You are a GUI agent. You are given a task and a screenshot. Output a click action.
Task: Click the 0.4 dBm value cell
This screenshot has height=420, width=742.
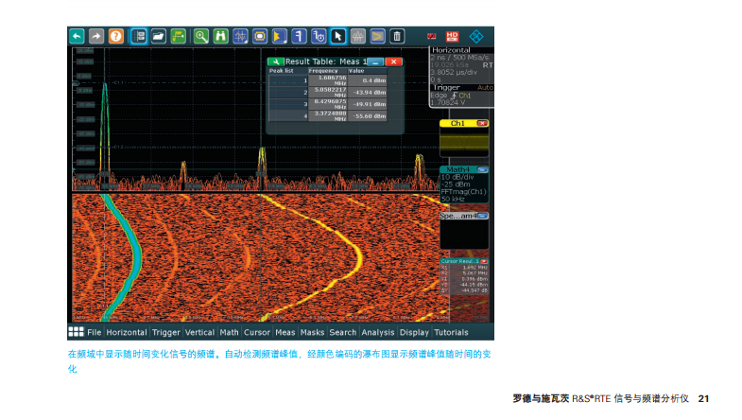point(368,80)
